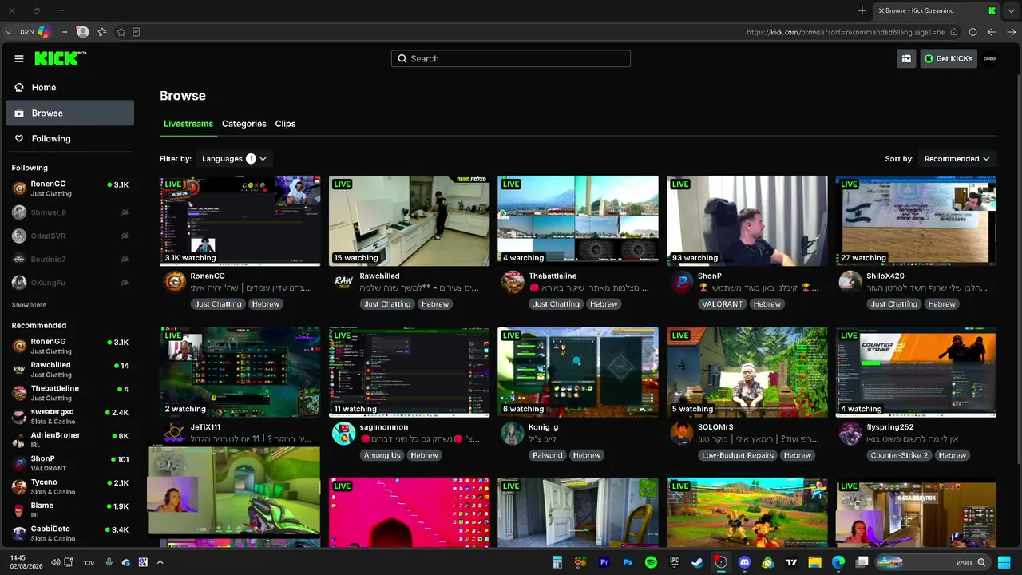This screenshot has height=575, width=1022.
Task: Open RonenGG's channel avatar under the stream card
Action: [x=174, y=282]
